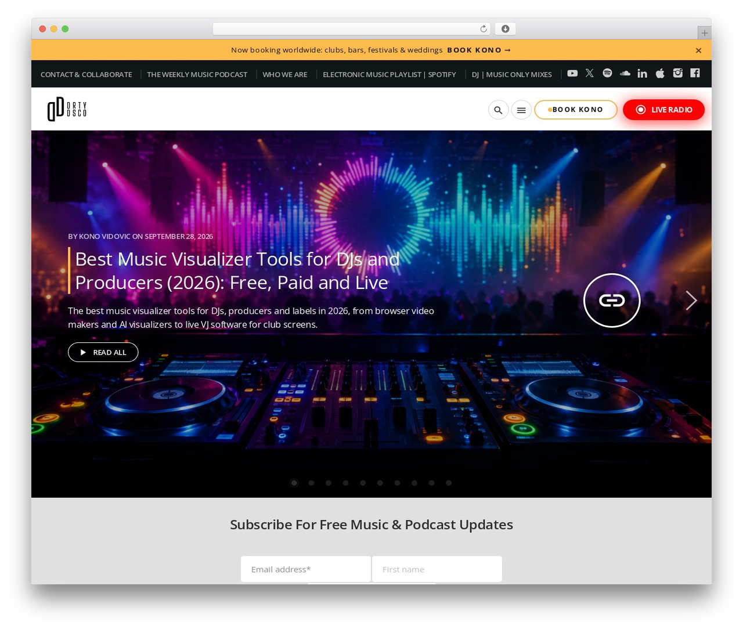
Task: Reload page using browser refresh icon
Action: point(484,28)
